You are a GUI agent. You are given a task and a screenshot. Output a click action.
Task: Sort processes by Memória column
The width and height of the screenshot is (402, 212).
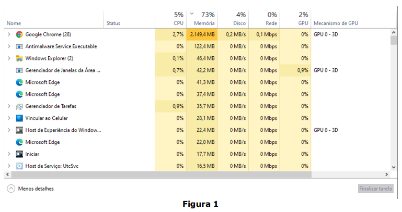point(202,19)
